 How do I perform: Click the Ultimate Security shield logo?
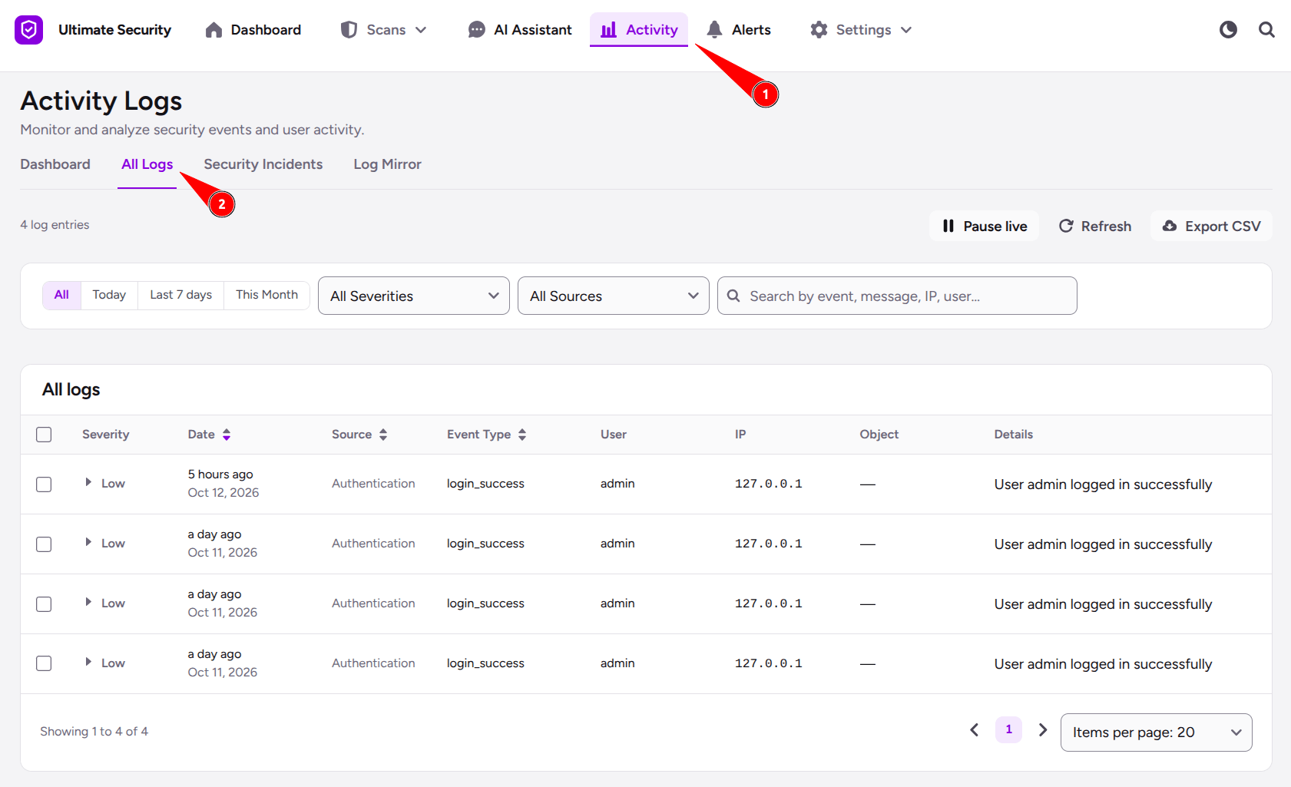click(28, 30)
